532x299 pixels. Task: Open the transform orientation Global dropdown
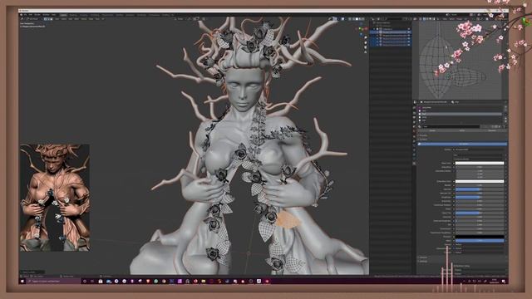click(179, 19)
